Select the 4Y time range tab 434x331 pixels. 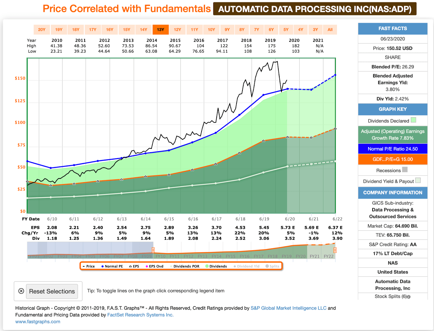[301, 30]
